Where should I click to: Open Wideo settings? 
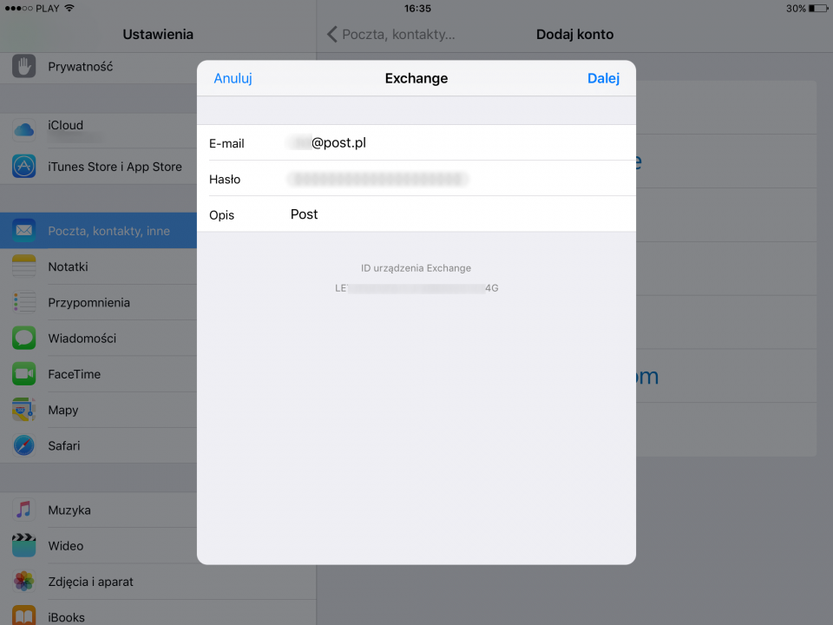[98, 545]
